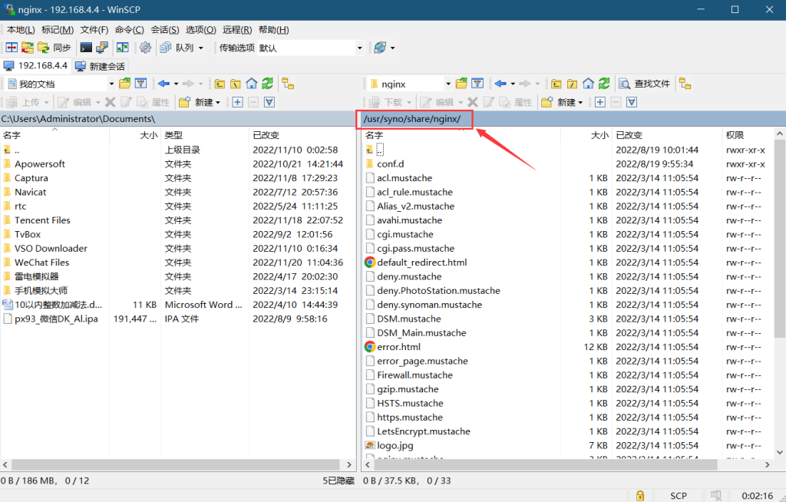Go back in local panel

click(x=163, y=84)
